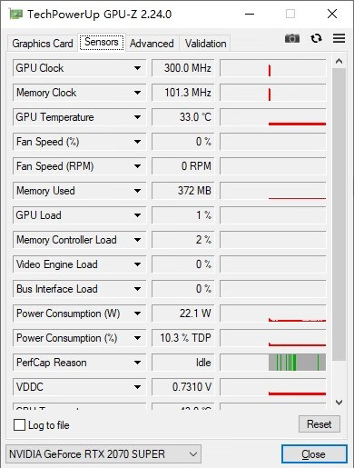Expand the Memory Used sensor dropdown
354x468 pixels.
(137, 191)
